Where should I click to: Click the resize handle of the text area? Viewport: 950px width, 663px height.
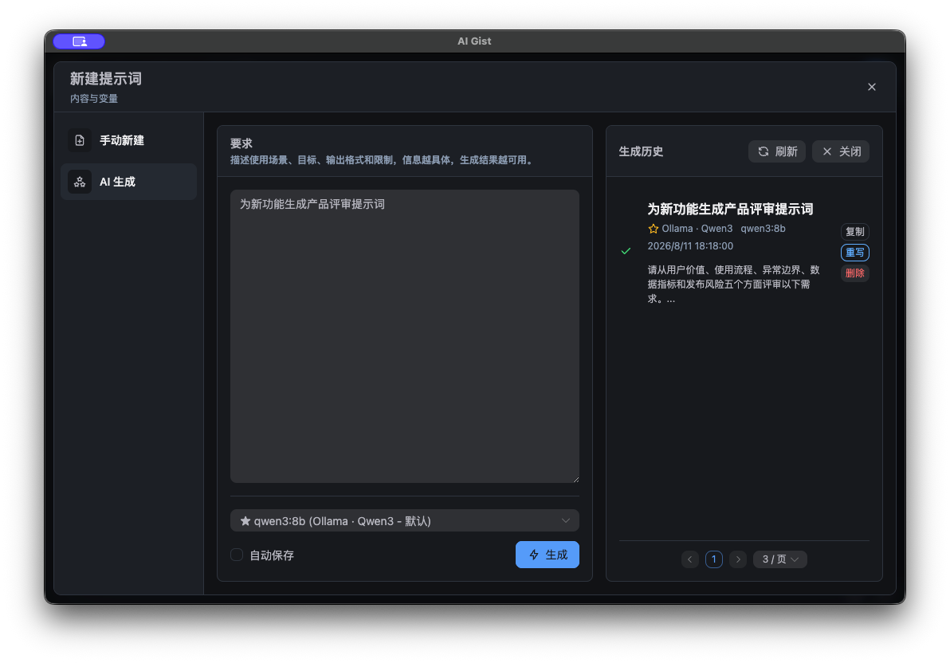(x=575, y=480)
